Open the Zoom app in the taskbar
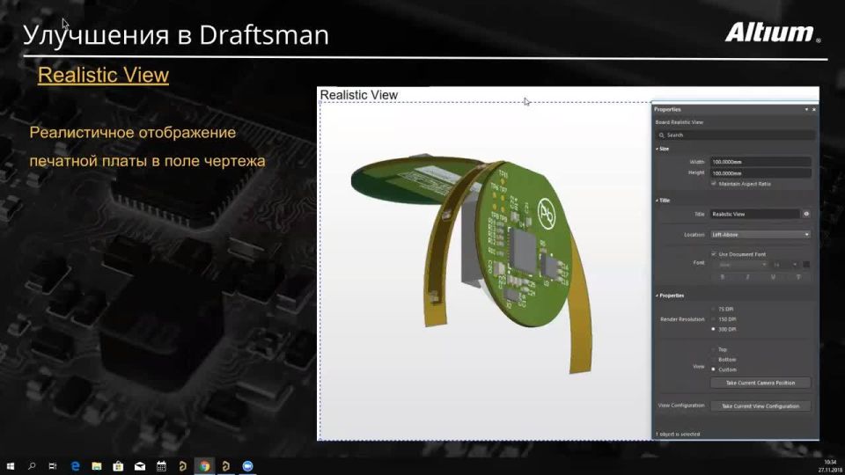This screenshot has width=845, height=475. (x=247, y=466)
